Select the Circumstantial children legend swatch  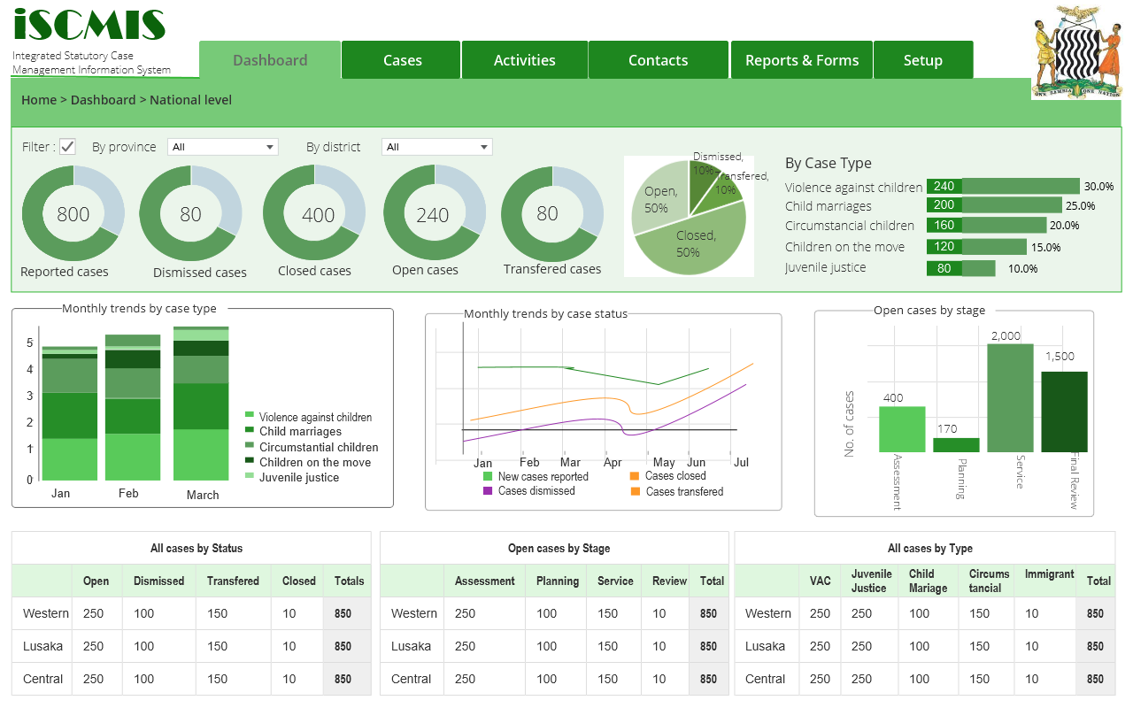point(250,445)
